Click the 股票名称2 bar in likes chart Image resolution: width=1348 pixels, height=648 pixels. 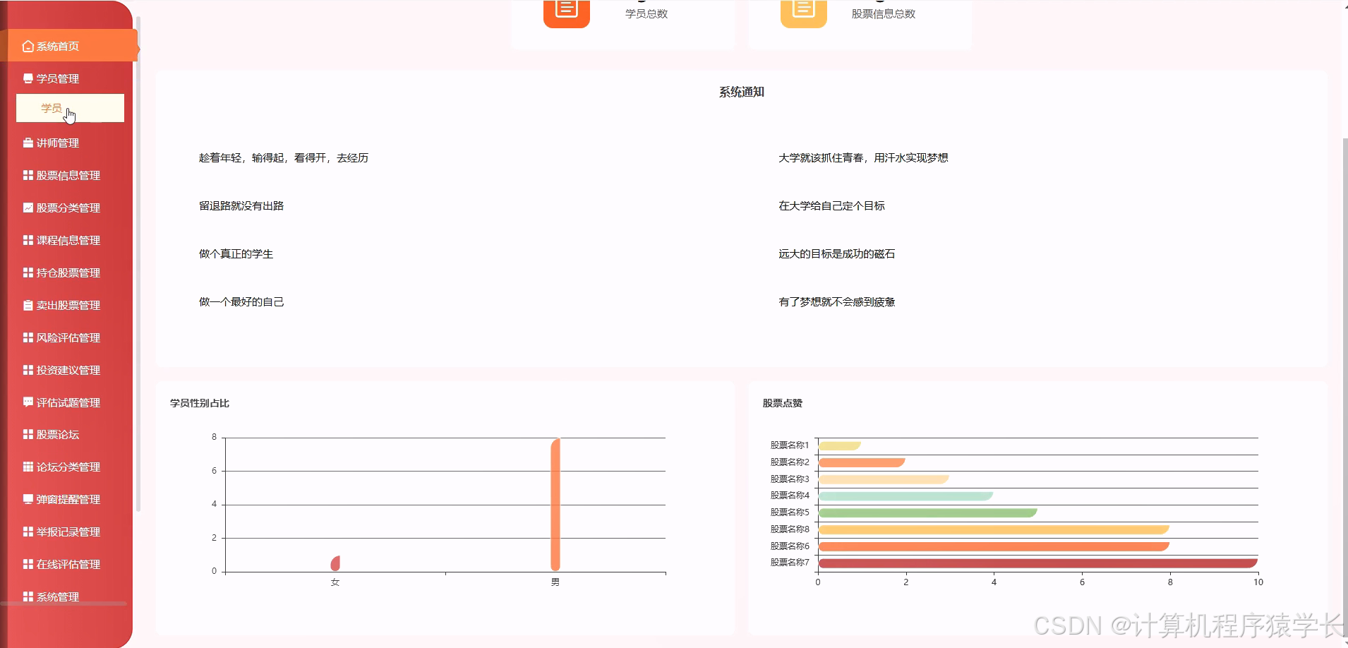pos(862,462)
